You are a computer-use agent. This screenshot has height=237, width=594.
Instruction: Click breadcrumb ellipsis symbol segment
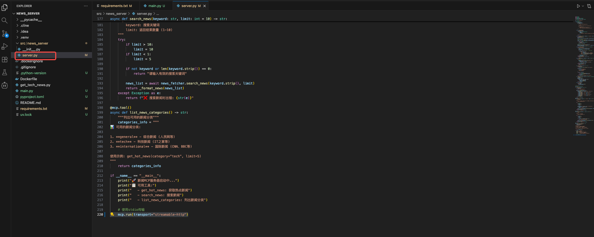pos(158,13)
